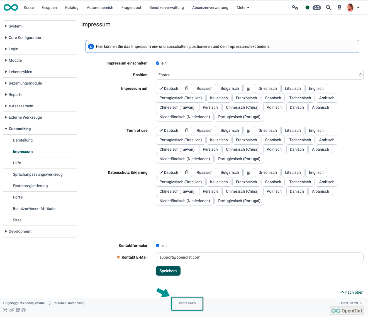Screen dimensions: 368x317
Task: Click the QR code icon in footer
Action: (x=18, y=310)
